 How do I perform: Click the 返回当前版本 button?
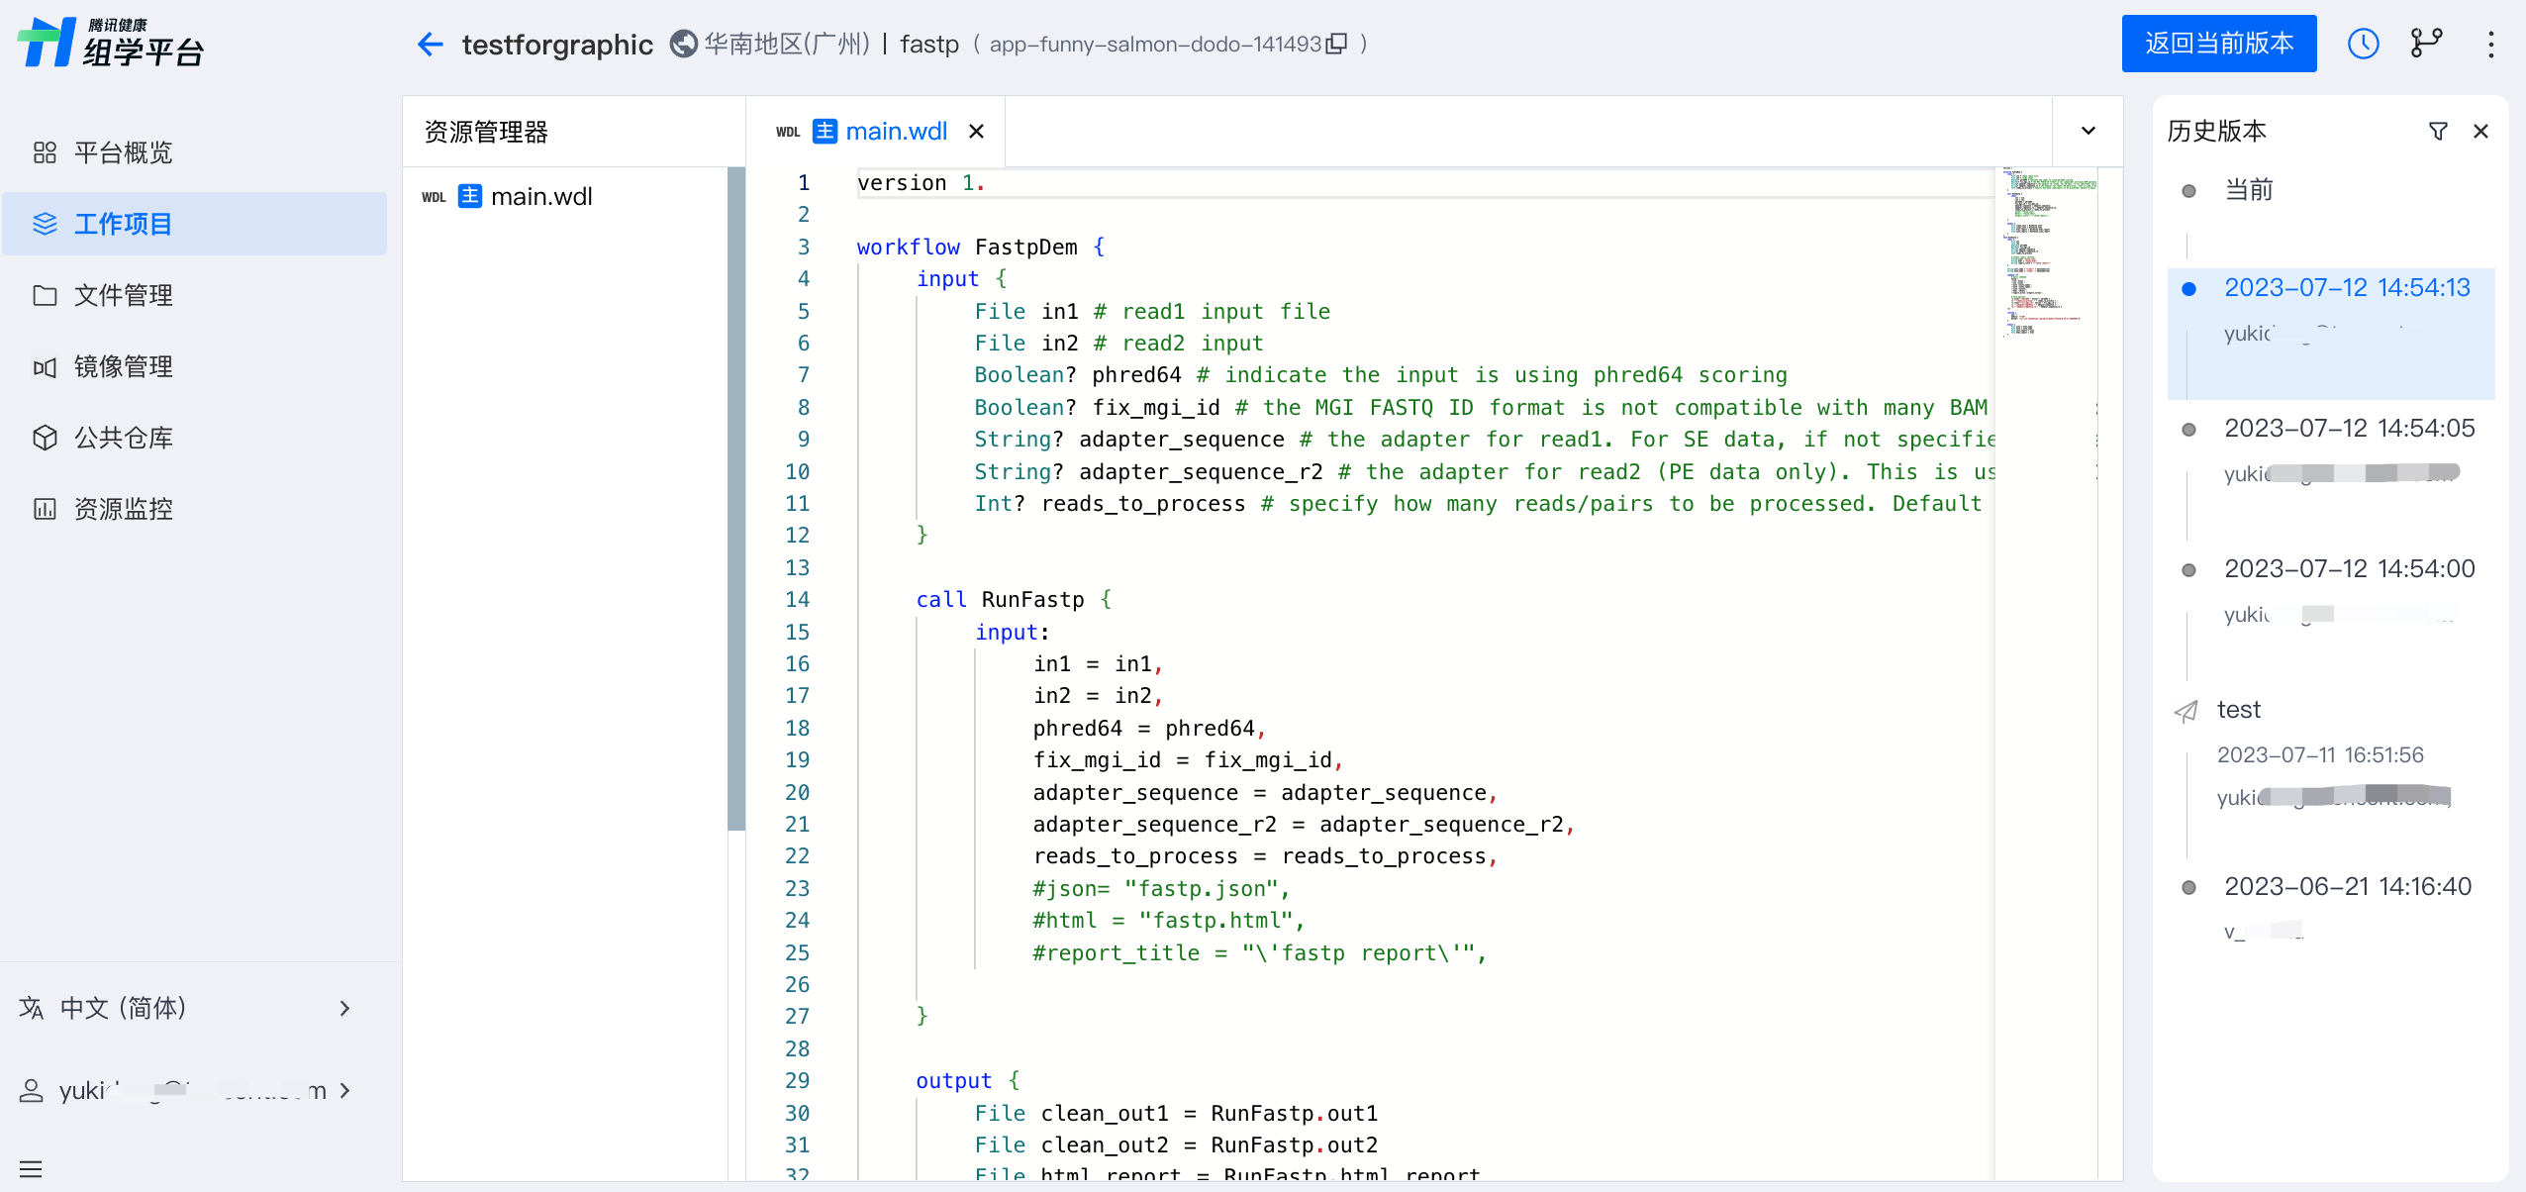2218,44
